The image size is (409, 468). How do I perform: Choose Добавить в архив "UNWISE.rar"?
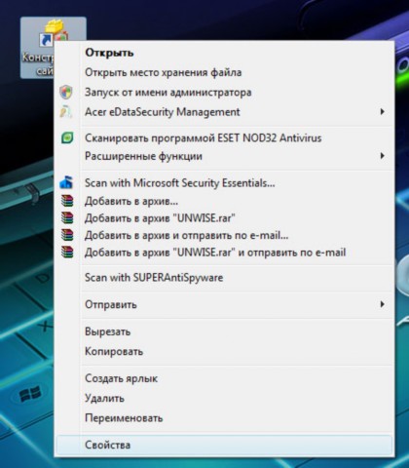coord(224,217)
